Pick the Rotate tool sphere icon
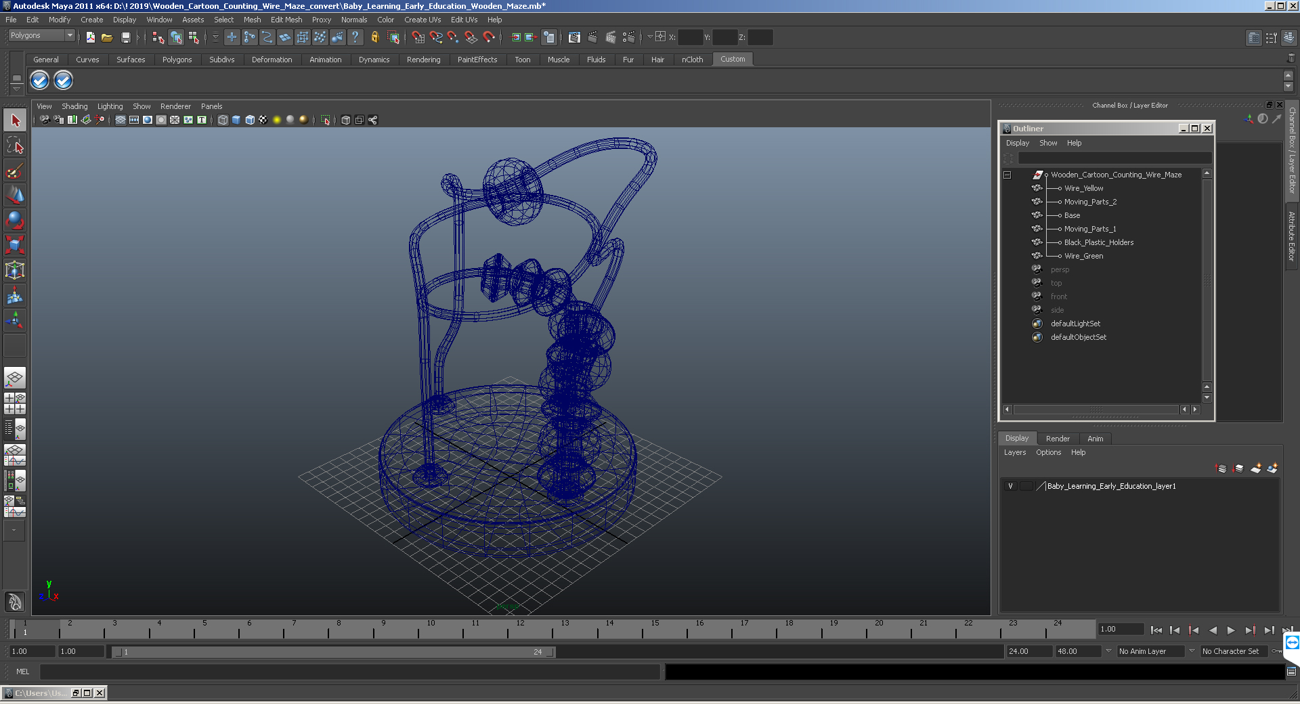Viewport: 1300px width, 704px height. [x=15, y=220]
